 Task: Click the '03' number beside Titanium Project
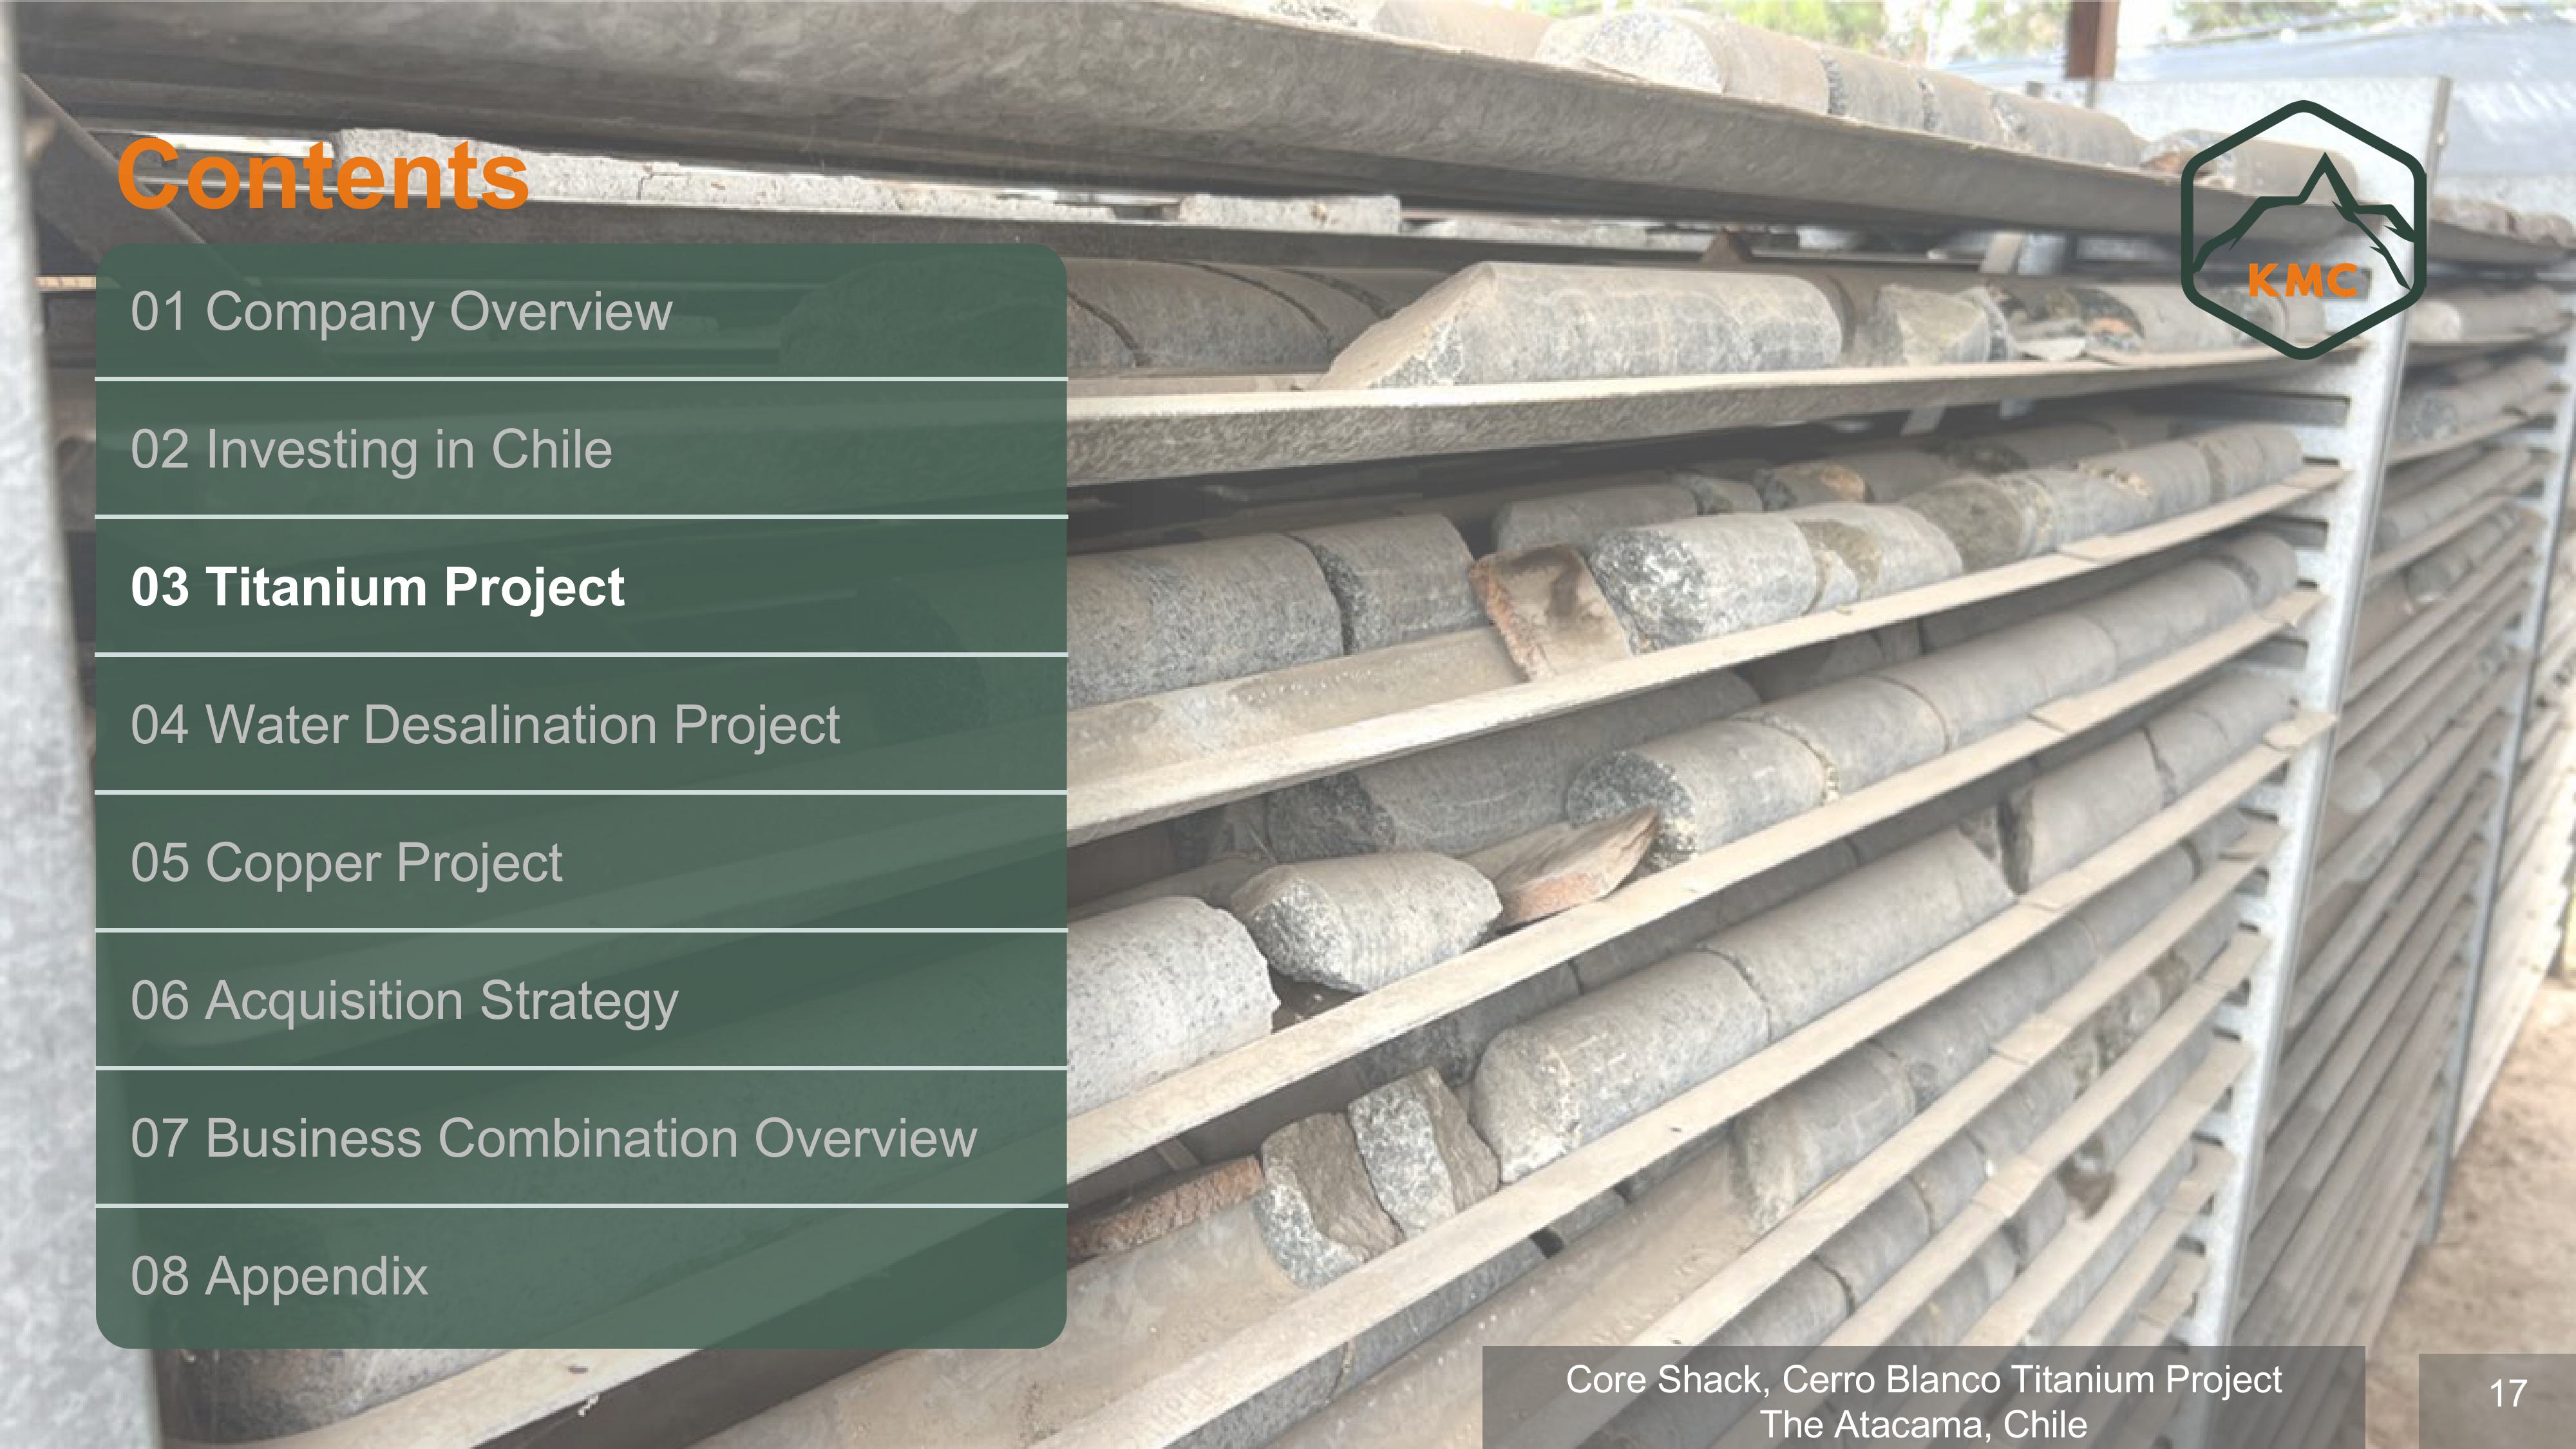pos(159,587)
